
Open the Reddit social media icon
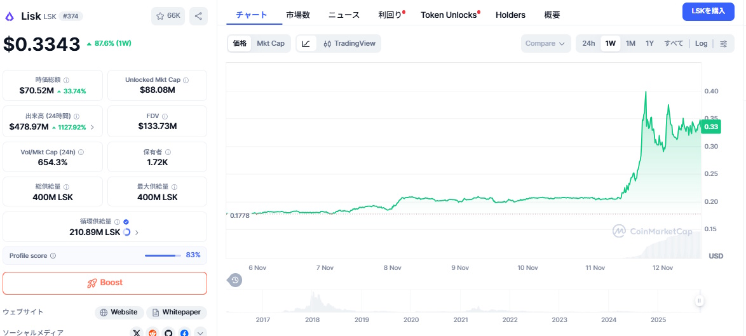click(153, 333)
